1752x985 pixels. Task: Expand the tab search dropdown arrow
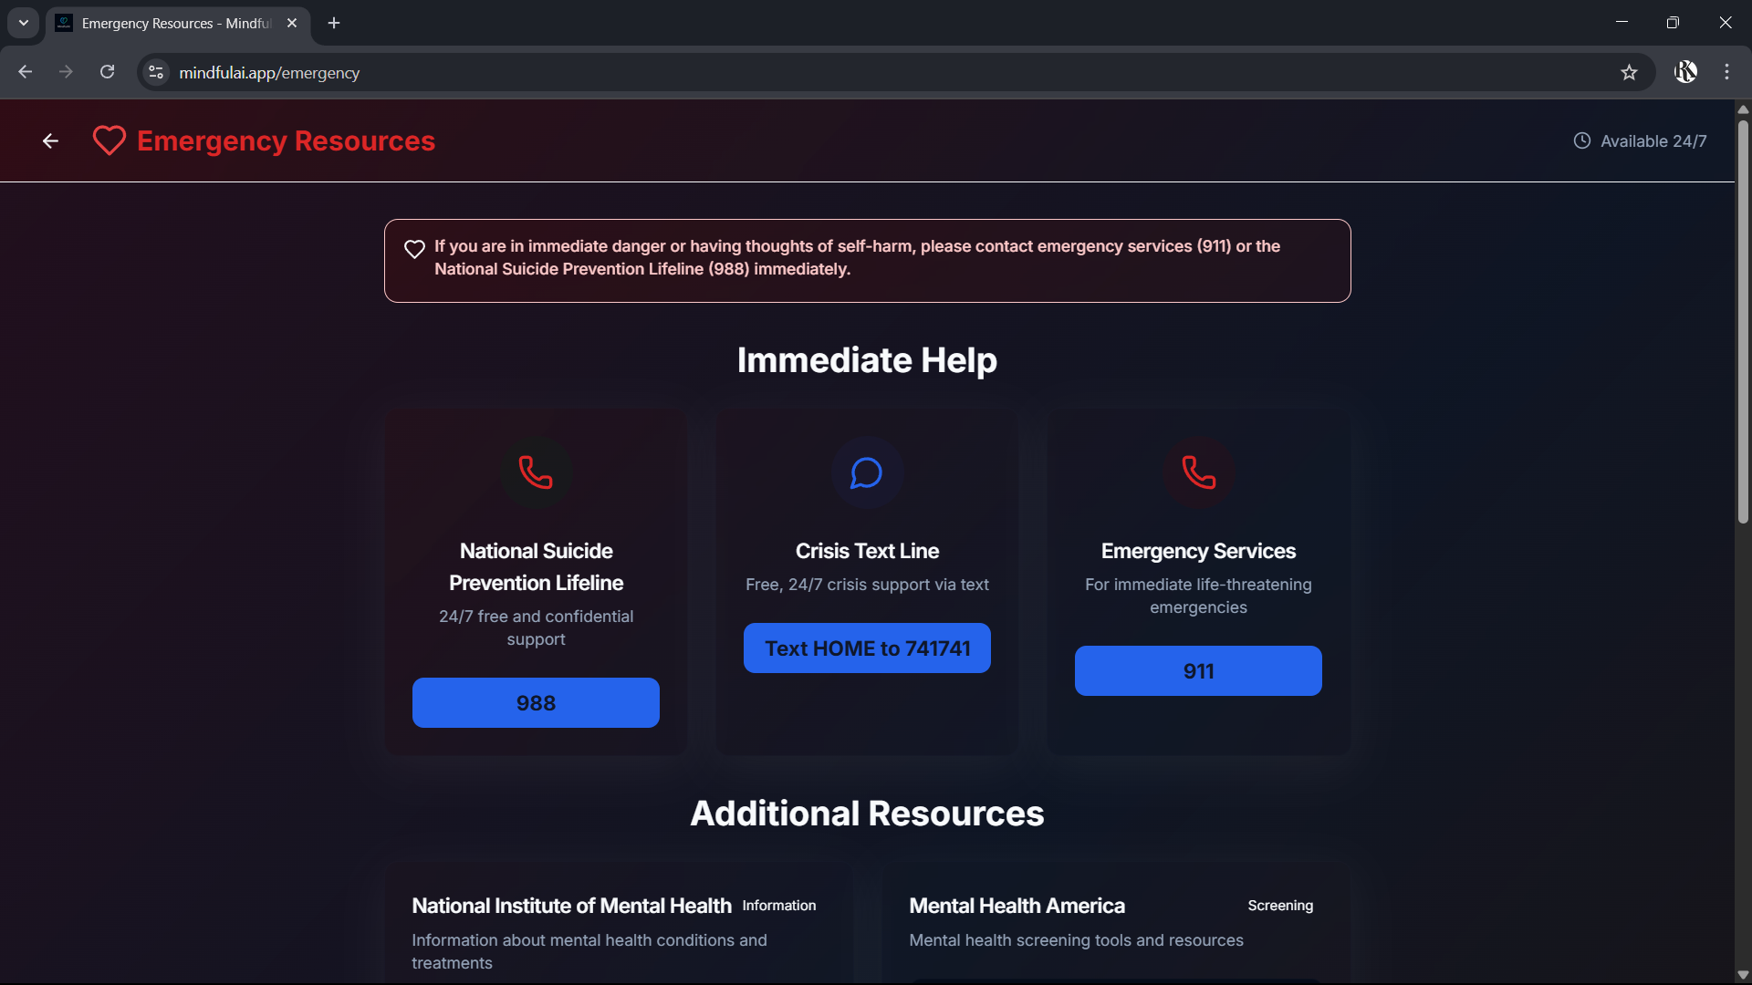click(24, 23)
